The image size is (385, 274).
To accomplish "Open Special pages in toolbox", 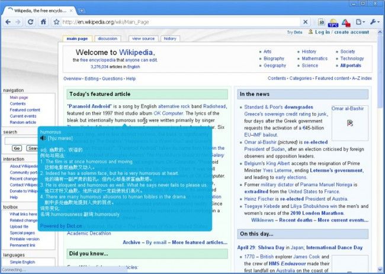I will point(23,233).
